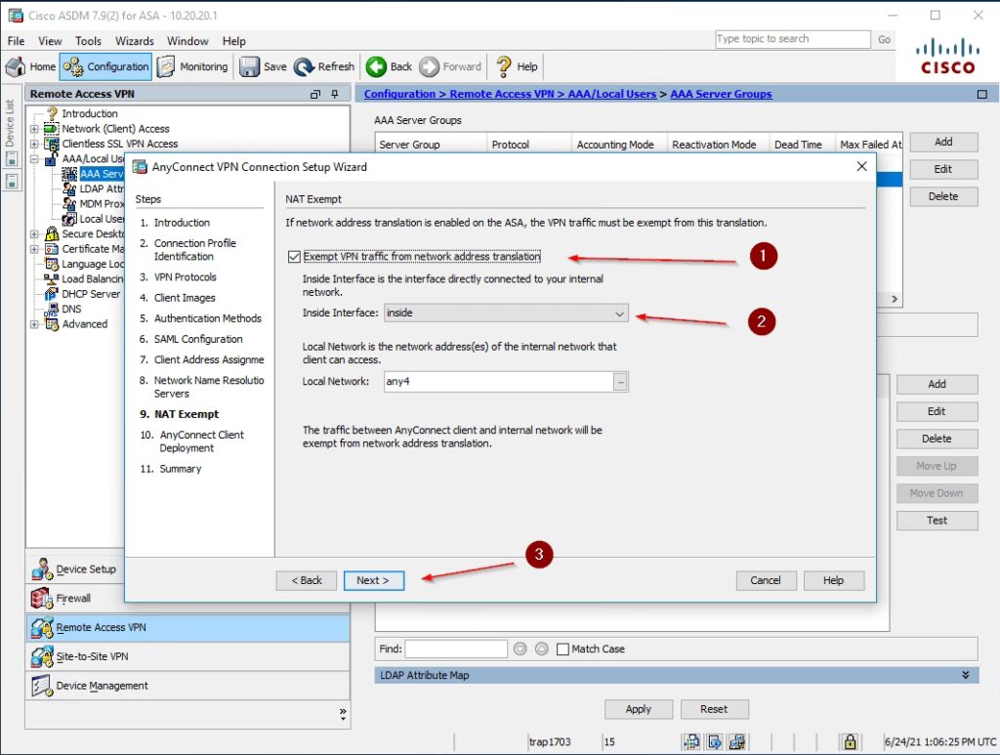Click Next button in wizard
This screenshot has width=1000, height=755.
click(373, 580)
